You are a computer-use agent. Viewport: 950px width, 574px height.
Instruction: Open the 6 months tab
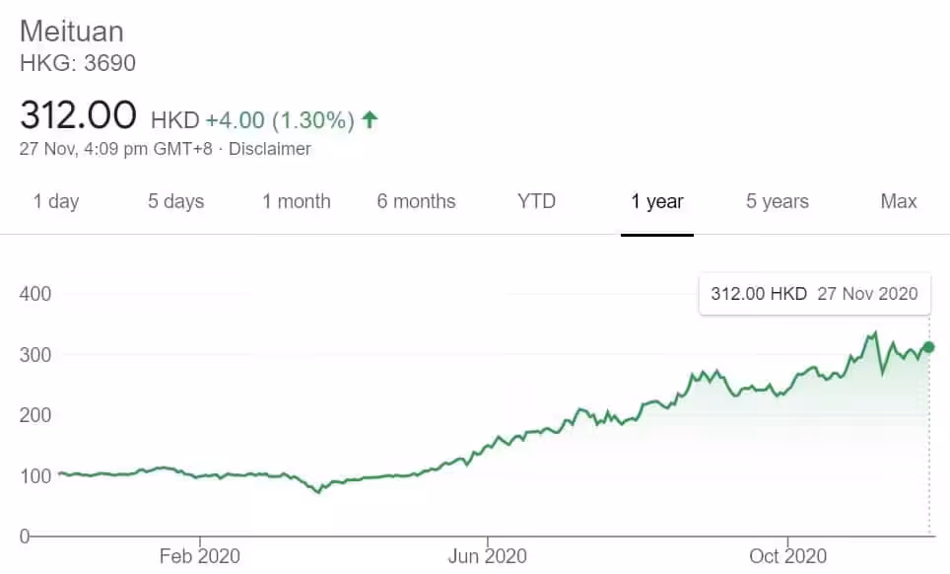pyautogui.click(x=416, y=201)
